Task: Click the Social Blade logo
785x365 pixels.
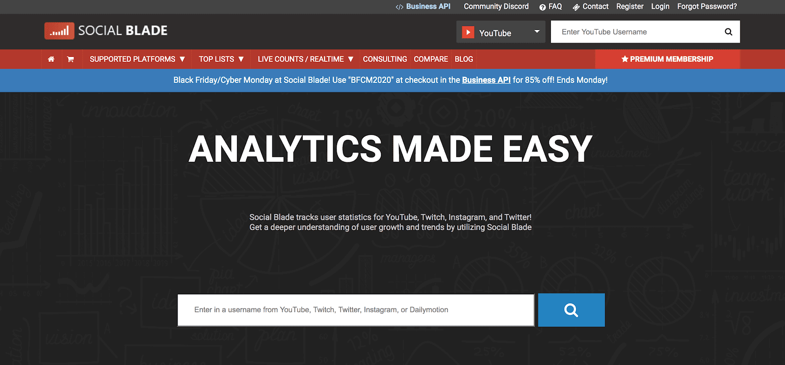Action: pyautogui.click(x=106, y=31)
